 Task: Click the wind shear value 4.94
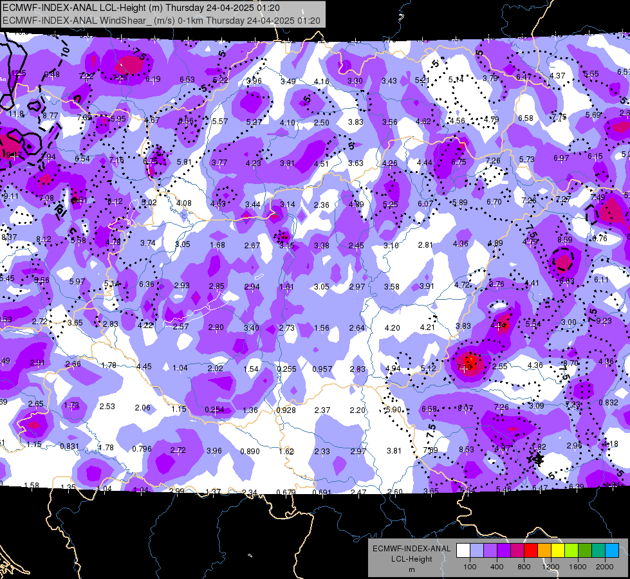(x=393, y=369)
